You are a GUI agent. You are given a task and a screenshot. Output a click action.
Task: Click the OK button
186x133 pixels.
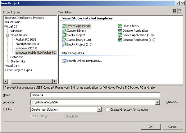coord(151,127)
